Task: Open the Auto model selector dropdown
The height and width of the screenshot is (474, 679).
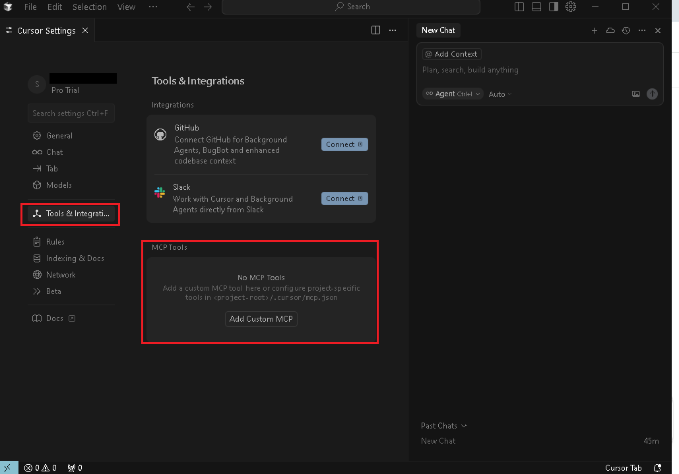Action: click(500, 94)
